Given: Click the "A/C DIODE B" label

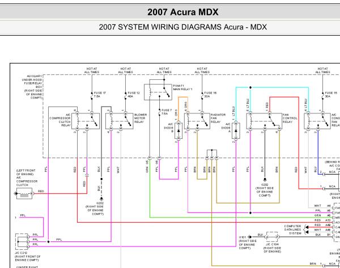Looking at the screenshot, I should (168, 127).
